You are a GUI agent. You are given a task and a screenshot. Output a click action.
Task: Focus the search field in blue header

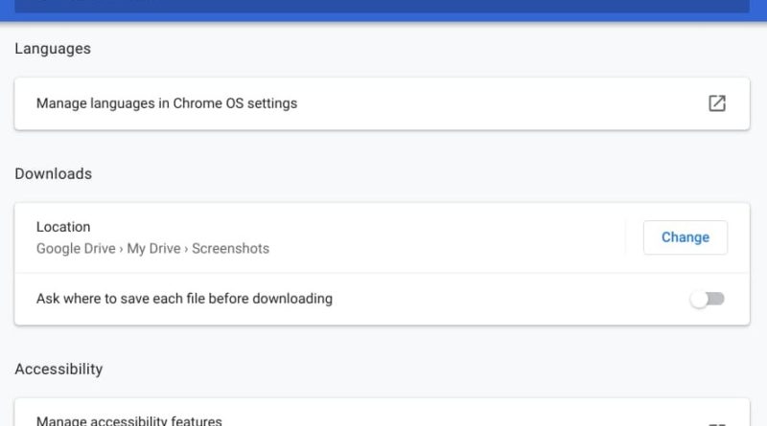click(383, 5)
